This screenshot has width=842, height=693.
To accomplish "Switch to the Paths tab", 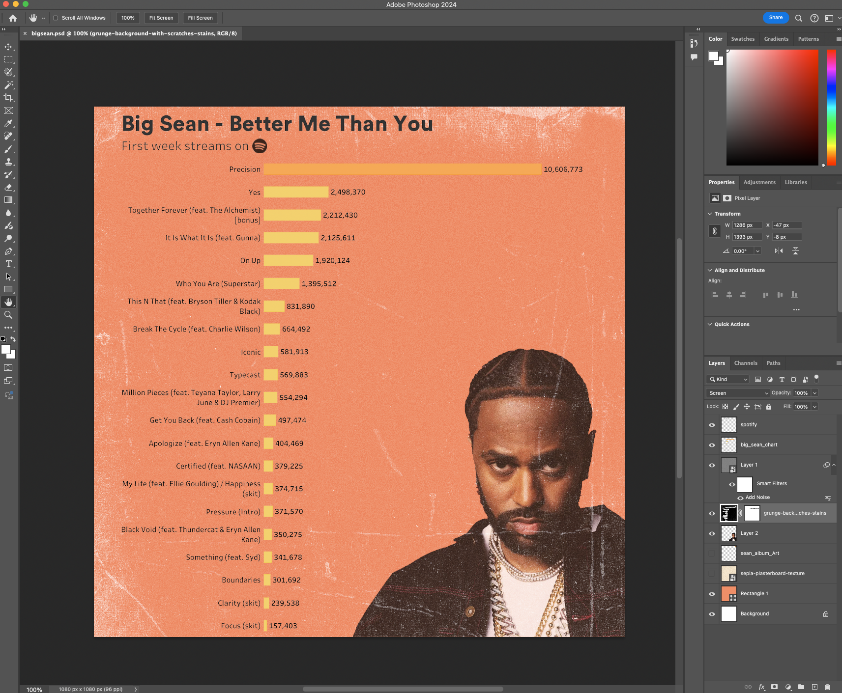I will [773, 363].
